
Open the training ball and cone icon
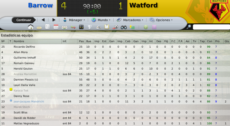[115, 27]
